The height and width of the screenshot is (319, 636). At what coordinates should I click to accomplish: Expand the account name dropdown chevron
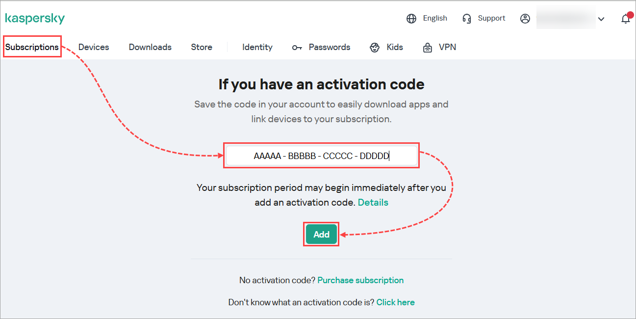[x=601, y=19]
